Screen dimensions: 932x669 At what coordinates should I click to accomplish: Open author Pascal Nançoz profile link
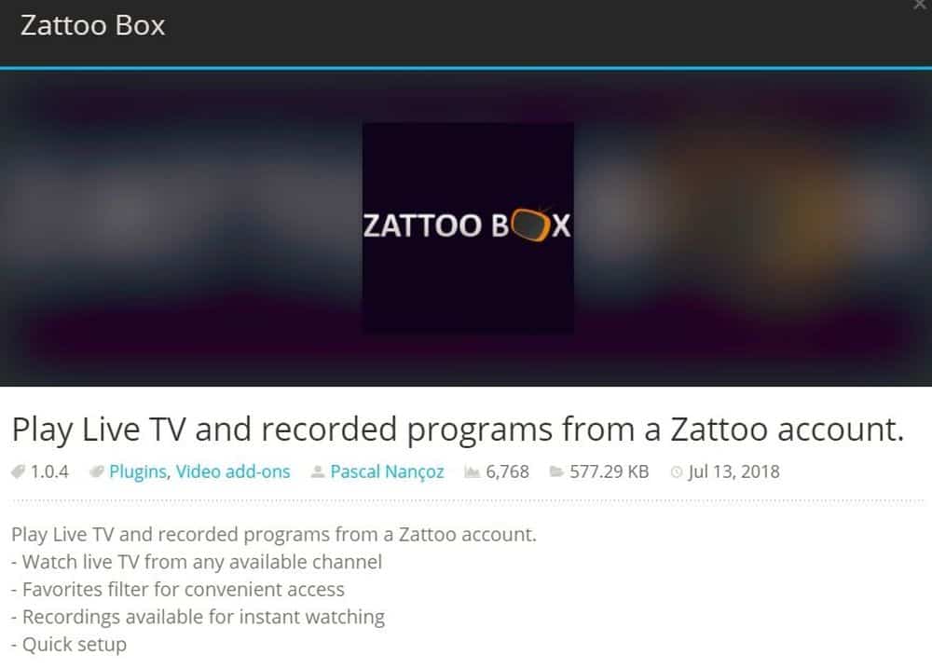(x=387, y=471)
